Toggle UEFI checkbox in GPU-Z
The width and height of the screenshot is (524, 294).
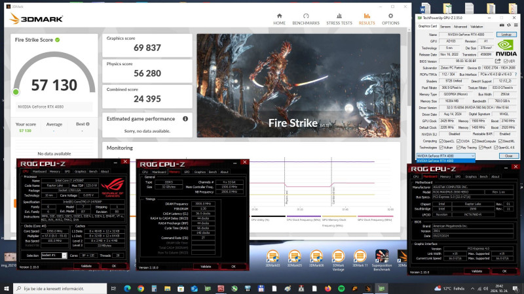[x=506, y=61]
